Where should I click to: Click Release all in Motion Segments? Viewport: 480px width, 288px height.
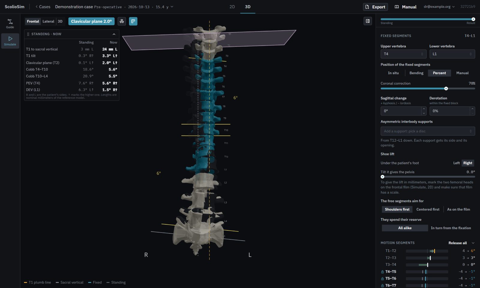[457, 243]
